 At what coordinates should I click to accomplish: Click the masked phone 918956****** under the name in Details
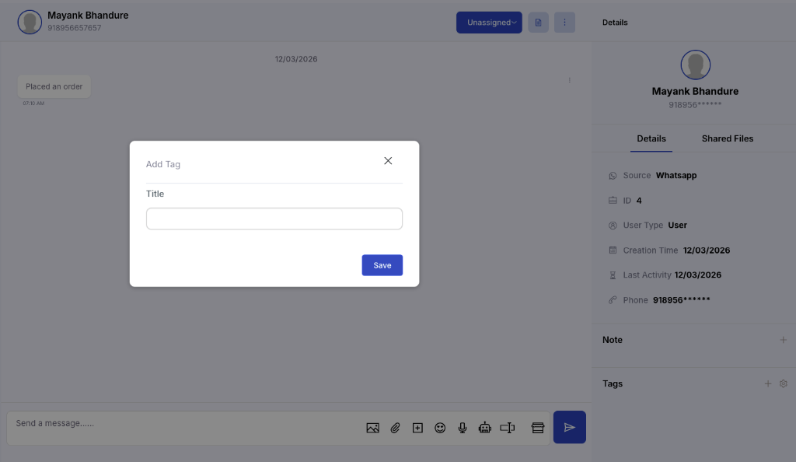point(695,105)
